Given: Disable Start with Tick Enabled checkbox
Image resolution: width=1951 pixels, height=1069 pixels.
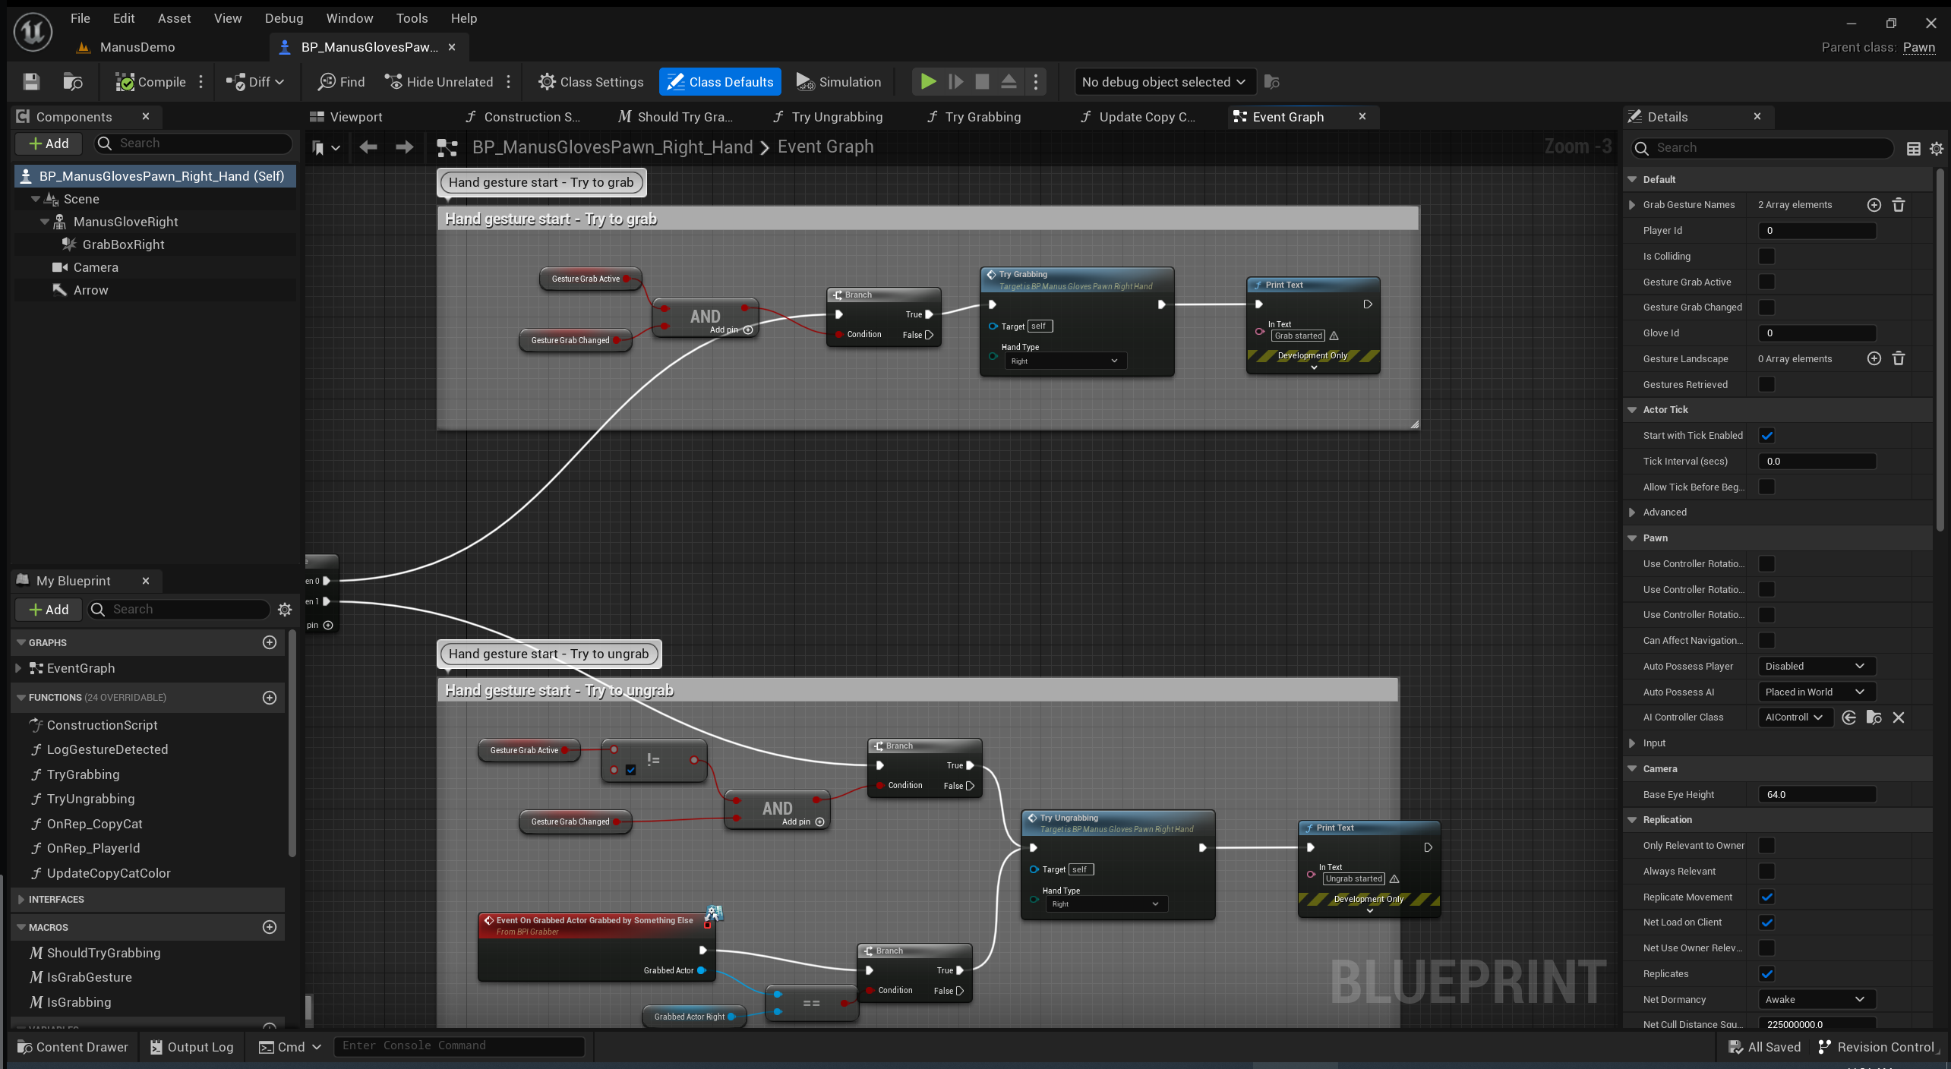Looking at the screenshot, I should (1766, 436).
